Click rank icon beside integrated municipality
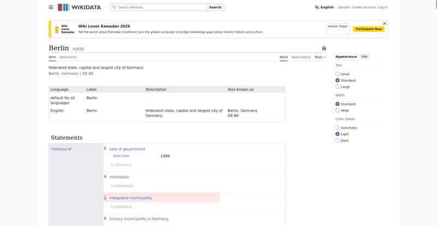This screenshot has height=226, width=437. tap(105, 198)
